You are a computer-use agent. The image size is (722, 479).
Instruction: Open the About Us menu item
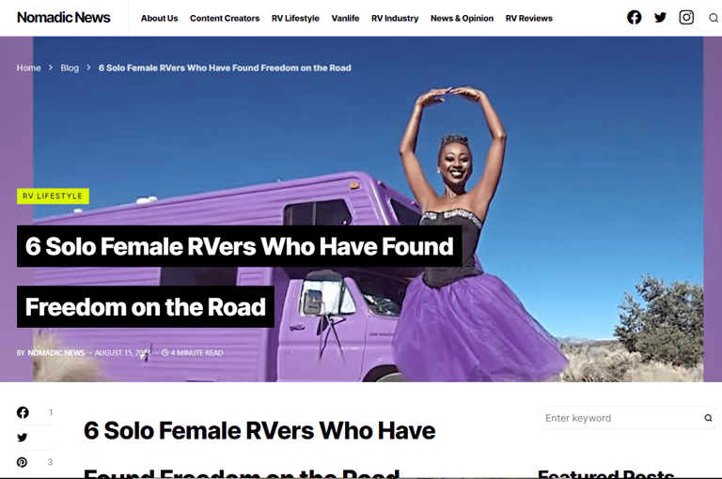[x=159, y=19]
